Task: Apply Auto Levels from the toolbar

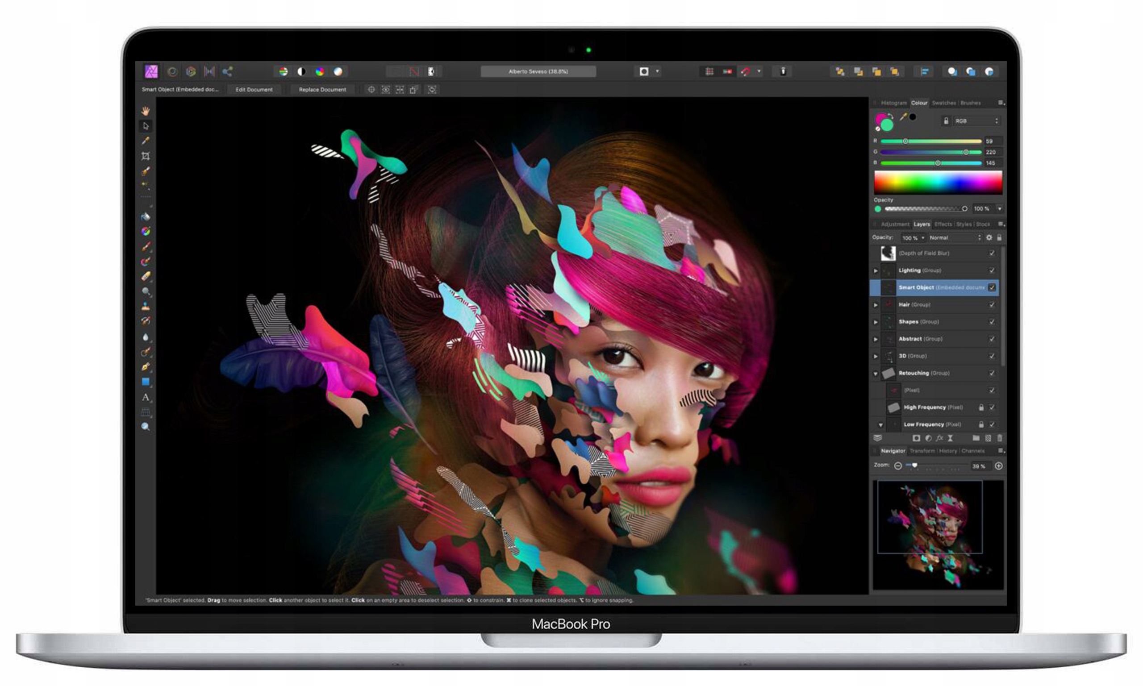Action: (284, 71)
